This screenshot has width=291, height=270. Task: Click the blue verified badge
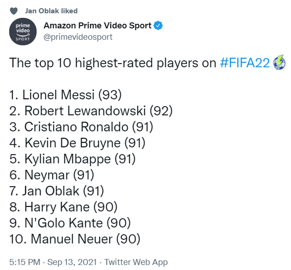[158, 26]
